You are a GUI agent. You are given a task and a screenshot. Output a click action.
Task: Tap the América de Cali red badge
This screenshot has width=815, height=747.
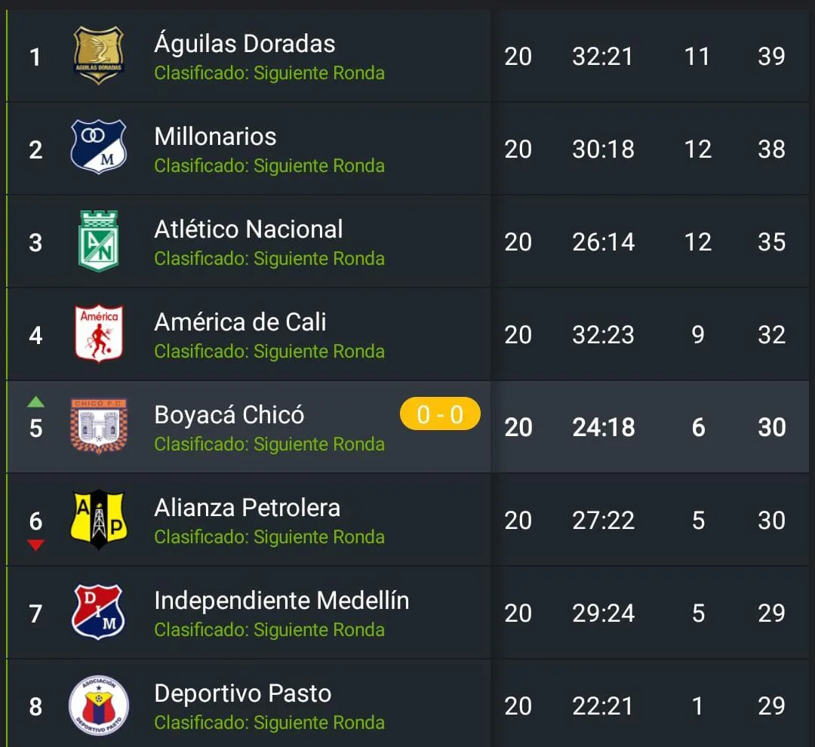[x=99, y=334]
